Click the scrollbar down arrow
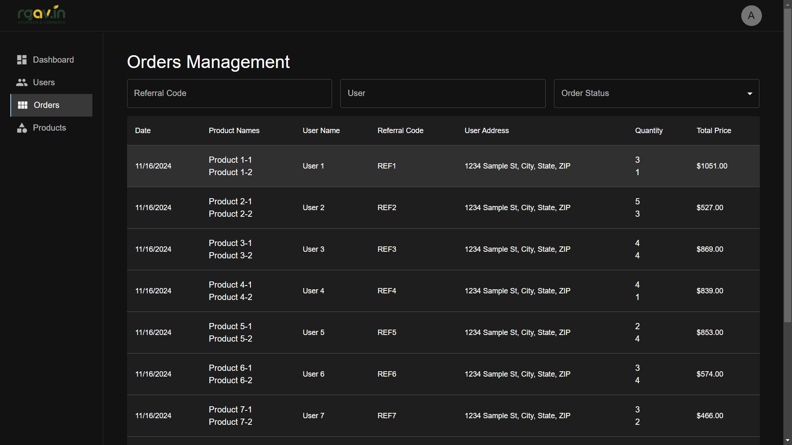Screen dimensions: 792x445 pos(787,440)
